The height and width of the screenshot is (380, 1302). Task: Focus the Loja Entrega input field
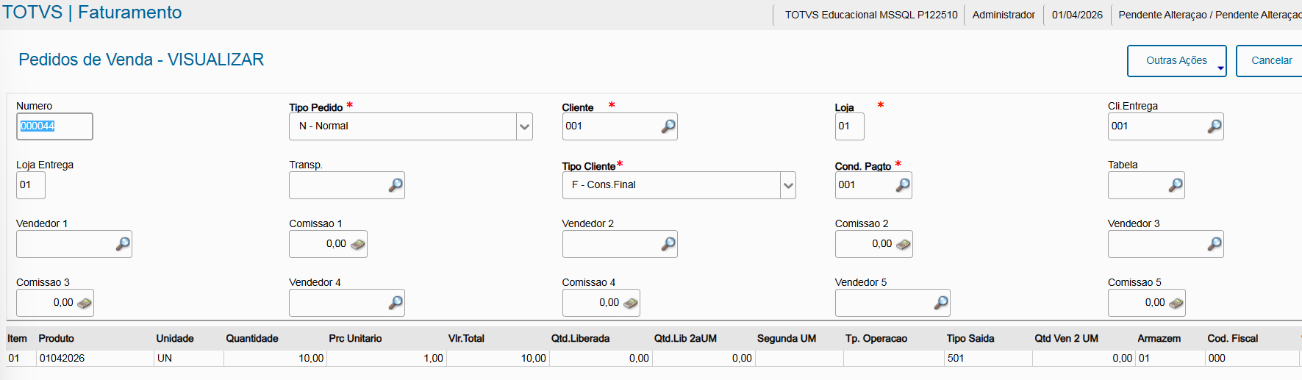pos(31,185)
